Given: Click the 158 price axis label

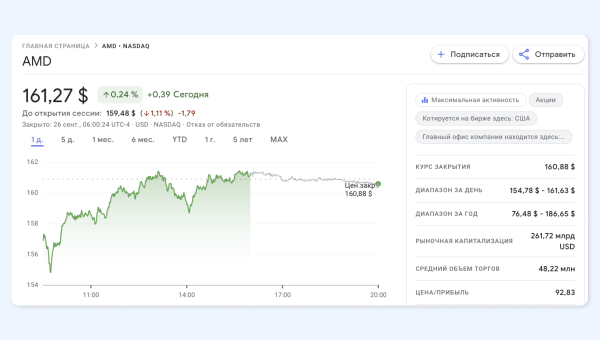Looking at the screenshot, I should coord(32,223).
